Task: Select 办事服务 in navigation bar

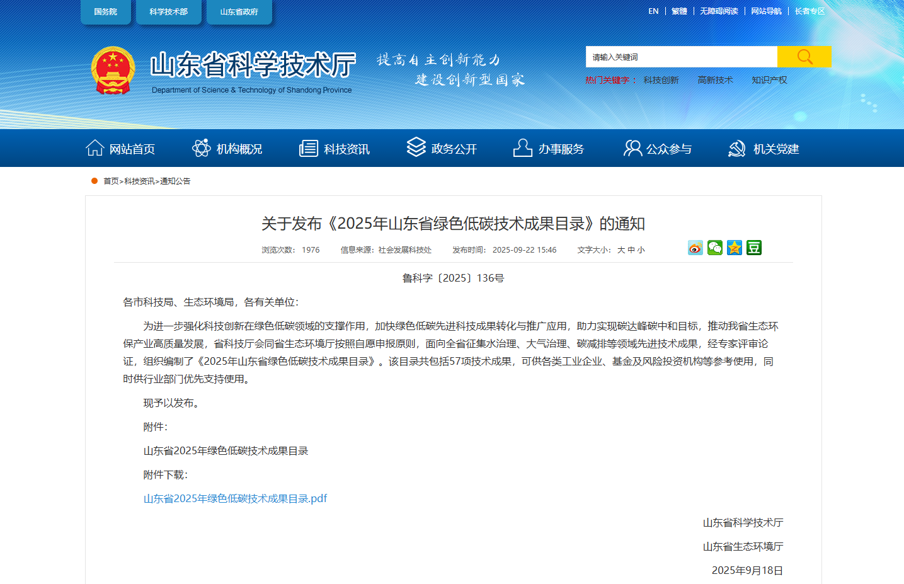Action: [549, 149]
